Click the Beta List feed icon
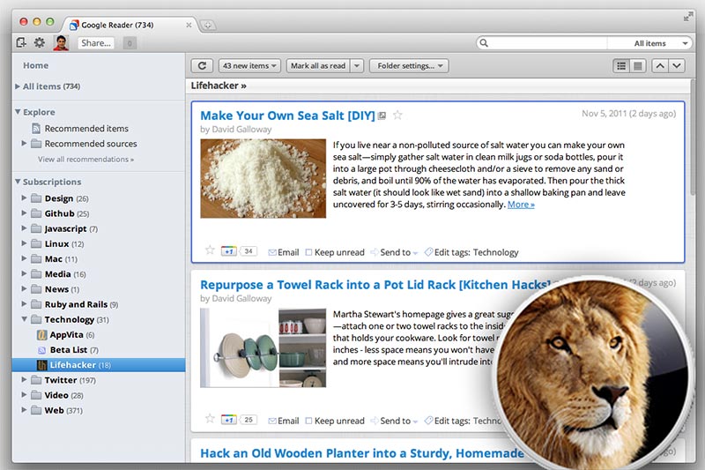The height and width of the screenshot is (470, 705). click(41, 350)
